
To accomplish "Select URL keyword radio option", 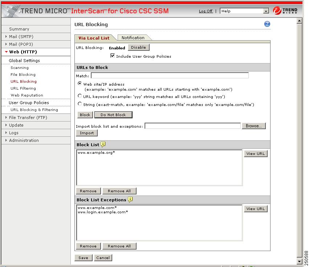I will [80, 96].
